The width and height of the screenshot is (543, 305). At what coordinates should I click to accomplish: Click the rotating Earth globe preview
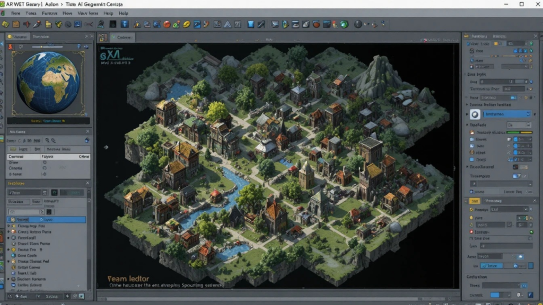48,83
